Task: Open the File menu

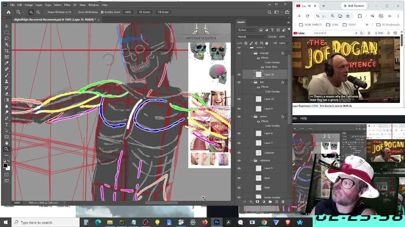Action: pyautogui.click(x=12, y=5)
